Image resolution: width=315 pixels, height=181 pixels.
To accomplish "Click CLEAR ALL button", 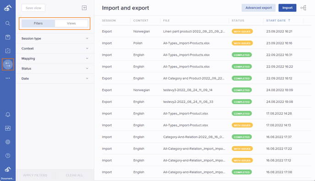I will [74, 175].
